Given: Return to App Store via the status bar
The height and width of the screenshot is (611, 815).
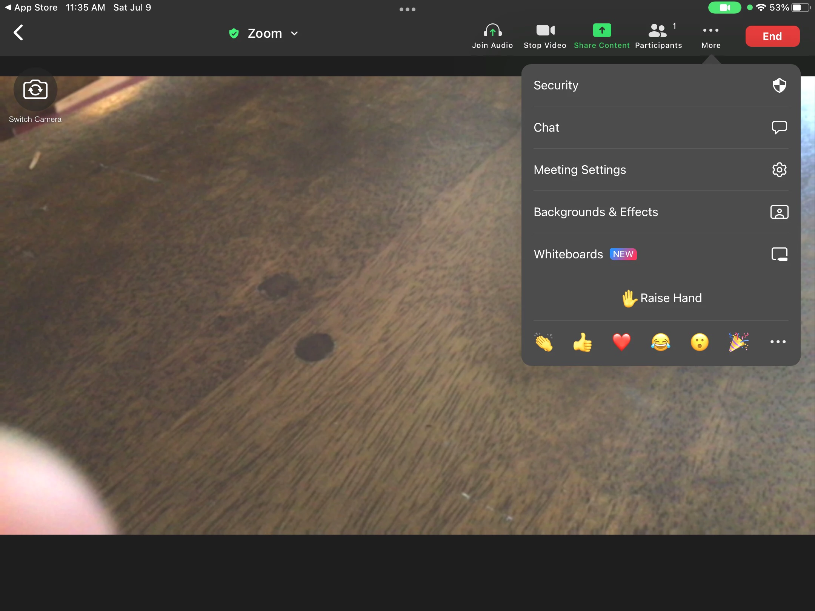Looking at the screenshot, I should 32,8.
